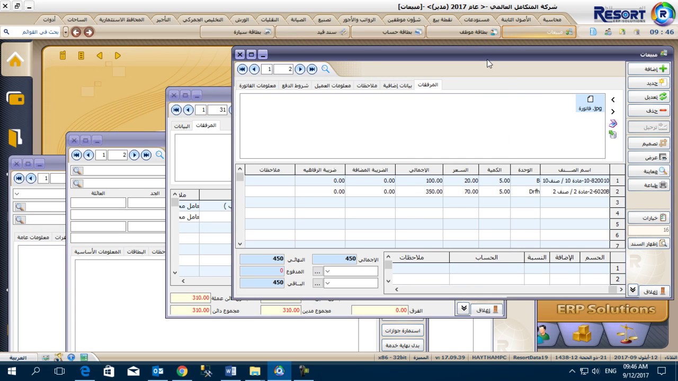The height and width of the screenshot is (381, 678).
Task: Click the wallet icon in left sidebar
Action: (x=15, y=98)
